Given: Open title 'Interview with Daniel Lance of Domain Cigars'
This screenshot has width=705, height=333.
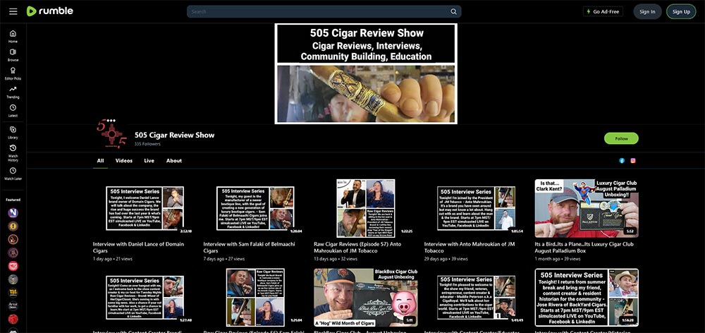Looking at the screenshot, I should tap(138, 248).
